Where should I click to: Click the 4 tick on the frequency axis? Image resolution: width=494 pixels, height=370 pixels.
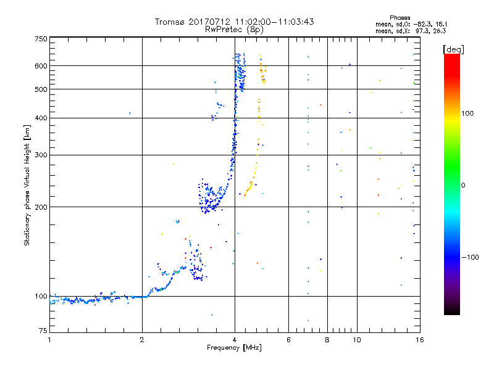point(234,340)
